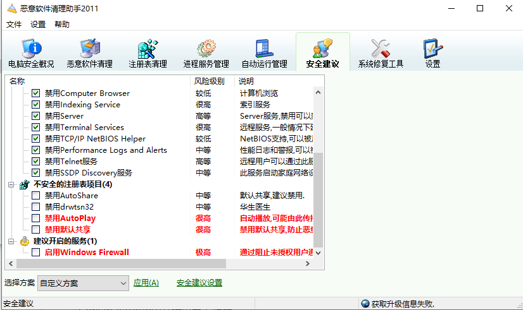Image resolution: width=523 pixels, height=310 pixels.
Task: Click 获取升级信息失败 status bar text
Action: point(403,304)
